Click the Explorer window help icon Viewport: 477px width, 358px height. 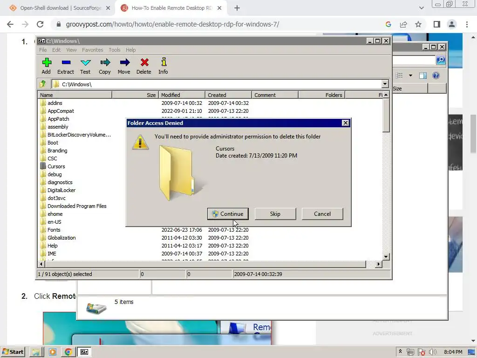pos(436,75)
